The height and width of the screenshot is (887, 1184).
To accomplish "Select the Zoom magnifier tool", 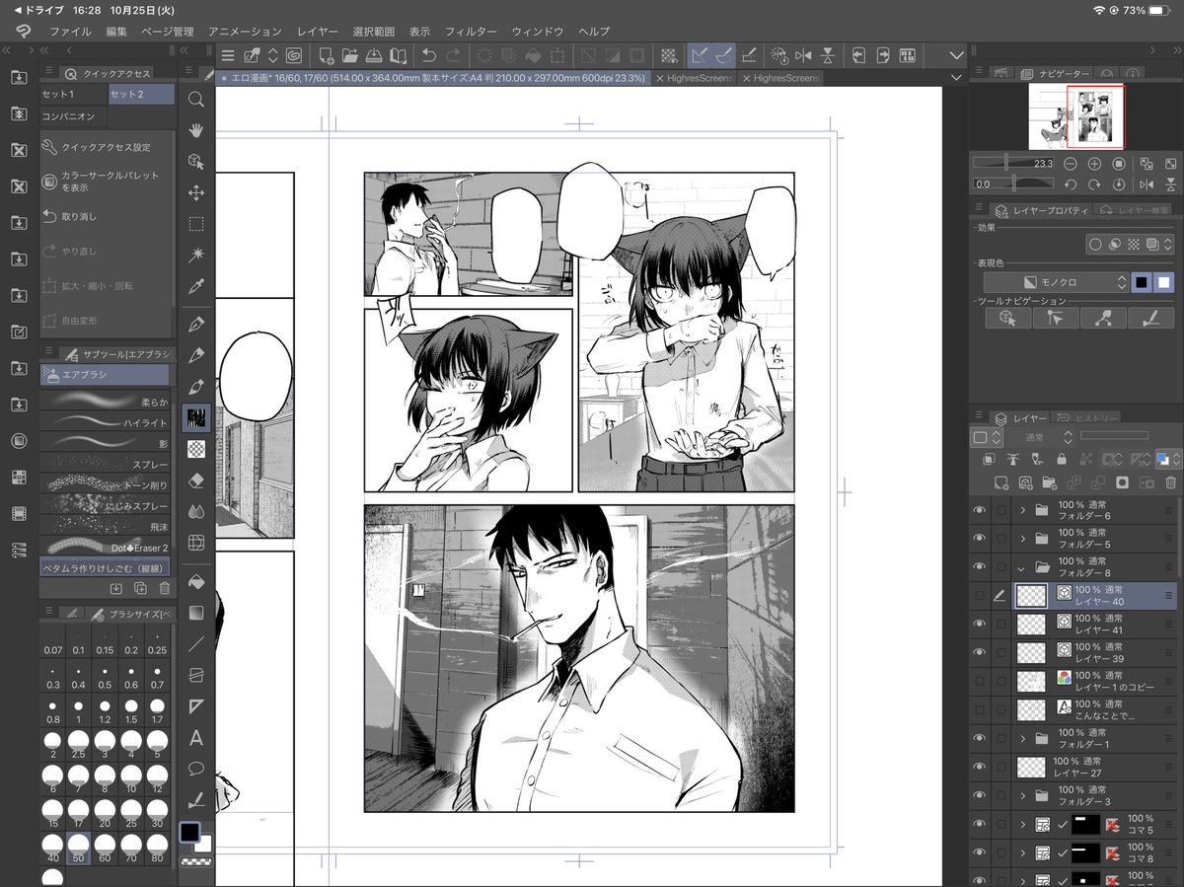I will point(196,99).
